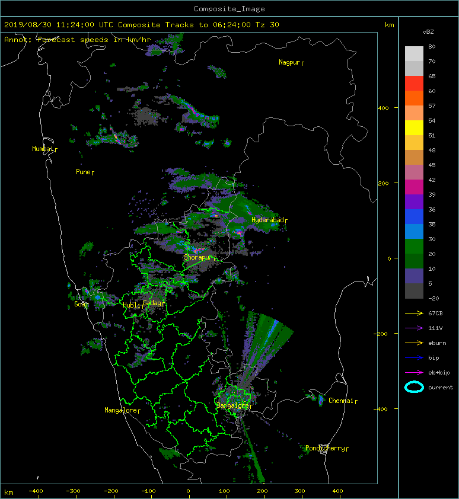The height and width of the screenshot is (499, 459).
Task: Click -300 on the bottom axis
Action: (x=74, y=491)
